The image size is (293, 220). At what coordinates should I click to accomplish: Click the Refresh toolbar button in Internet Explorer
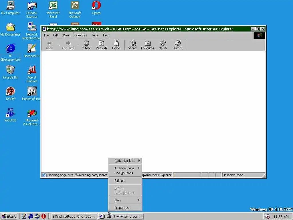click(x=101, y=45)
